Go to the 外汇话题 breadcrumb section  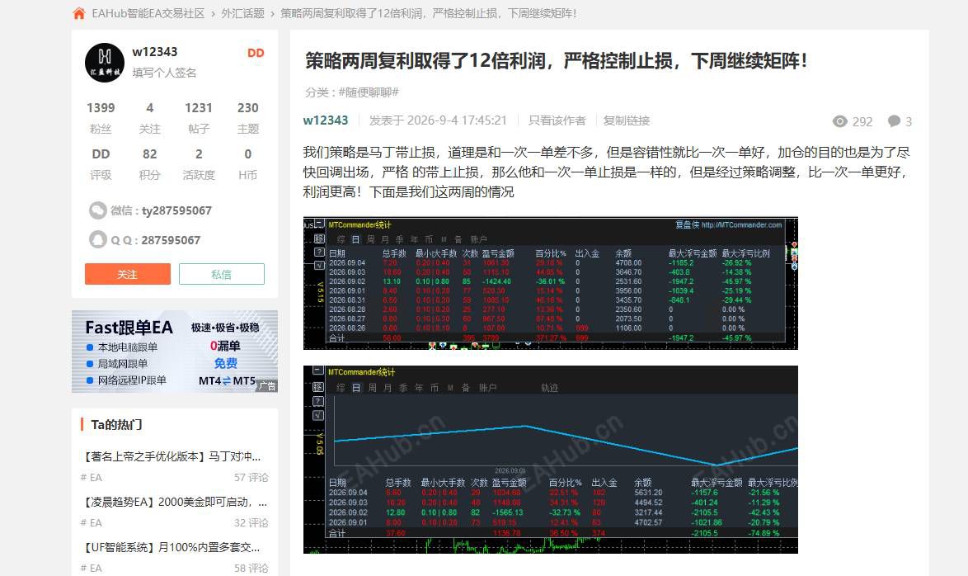tap(242, 13)
